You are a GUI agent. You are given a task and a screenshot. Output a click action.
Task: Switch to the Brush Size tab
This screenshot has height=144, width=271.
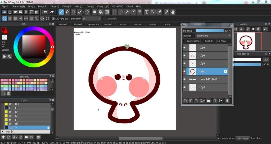pyautogui.click(x=255, y=138)
